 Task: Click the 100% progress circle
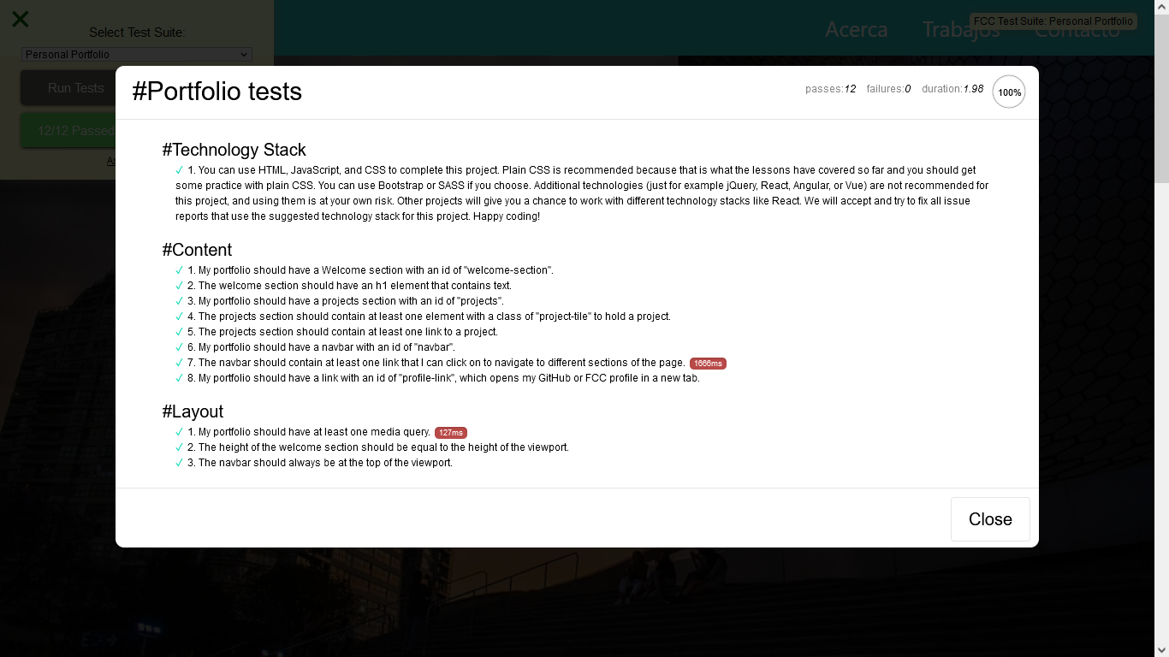tap(1009, 92)
